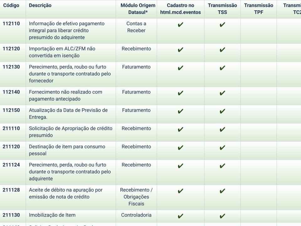Click code 211124 in the Código column
The image size is (301, 226).
pyautogui.click(x=11, y=165)
